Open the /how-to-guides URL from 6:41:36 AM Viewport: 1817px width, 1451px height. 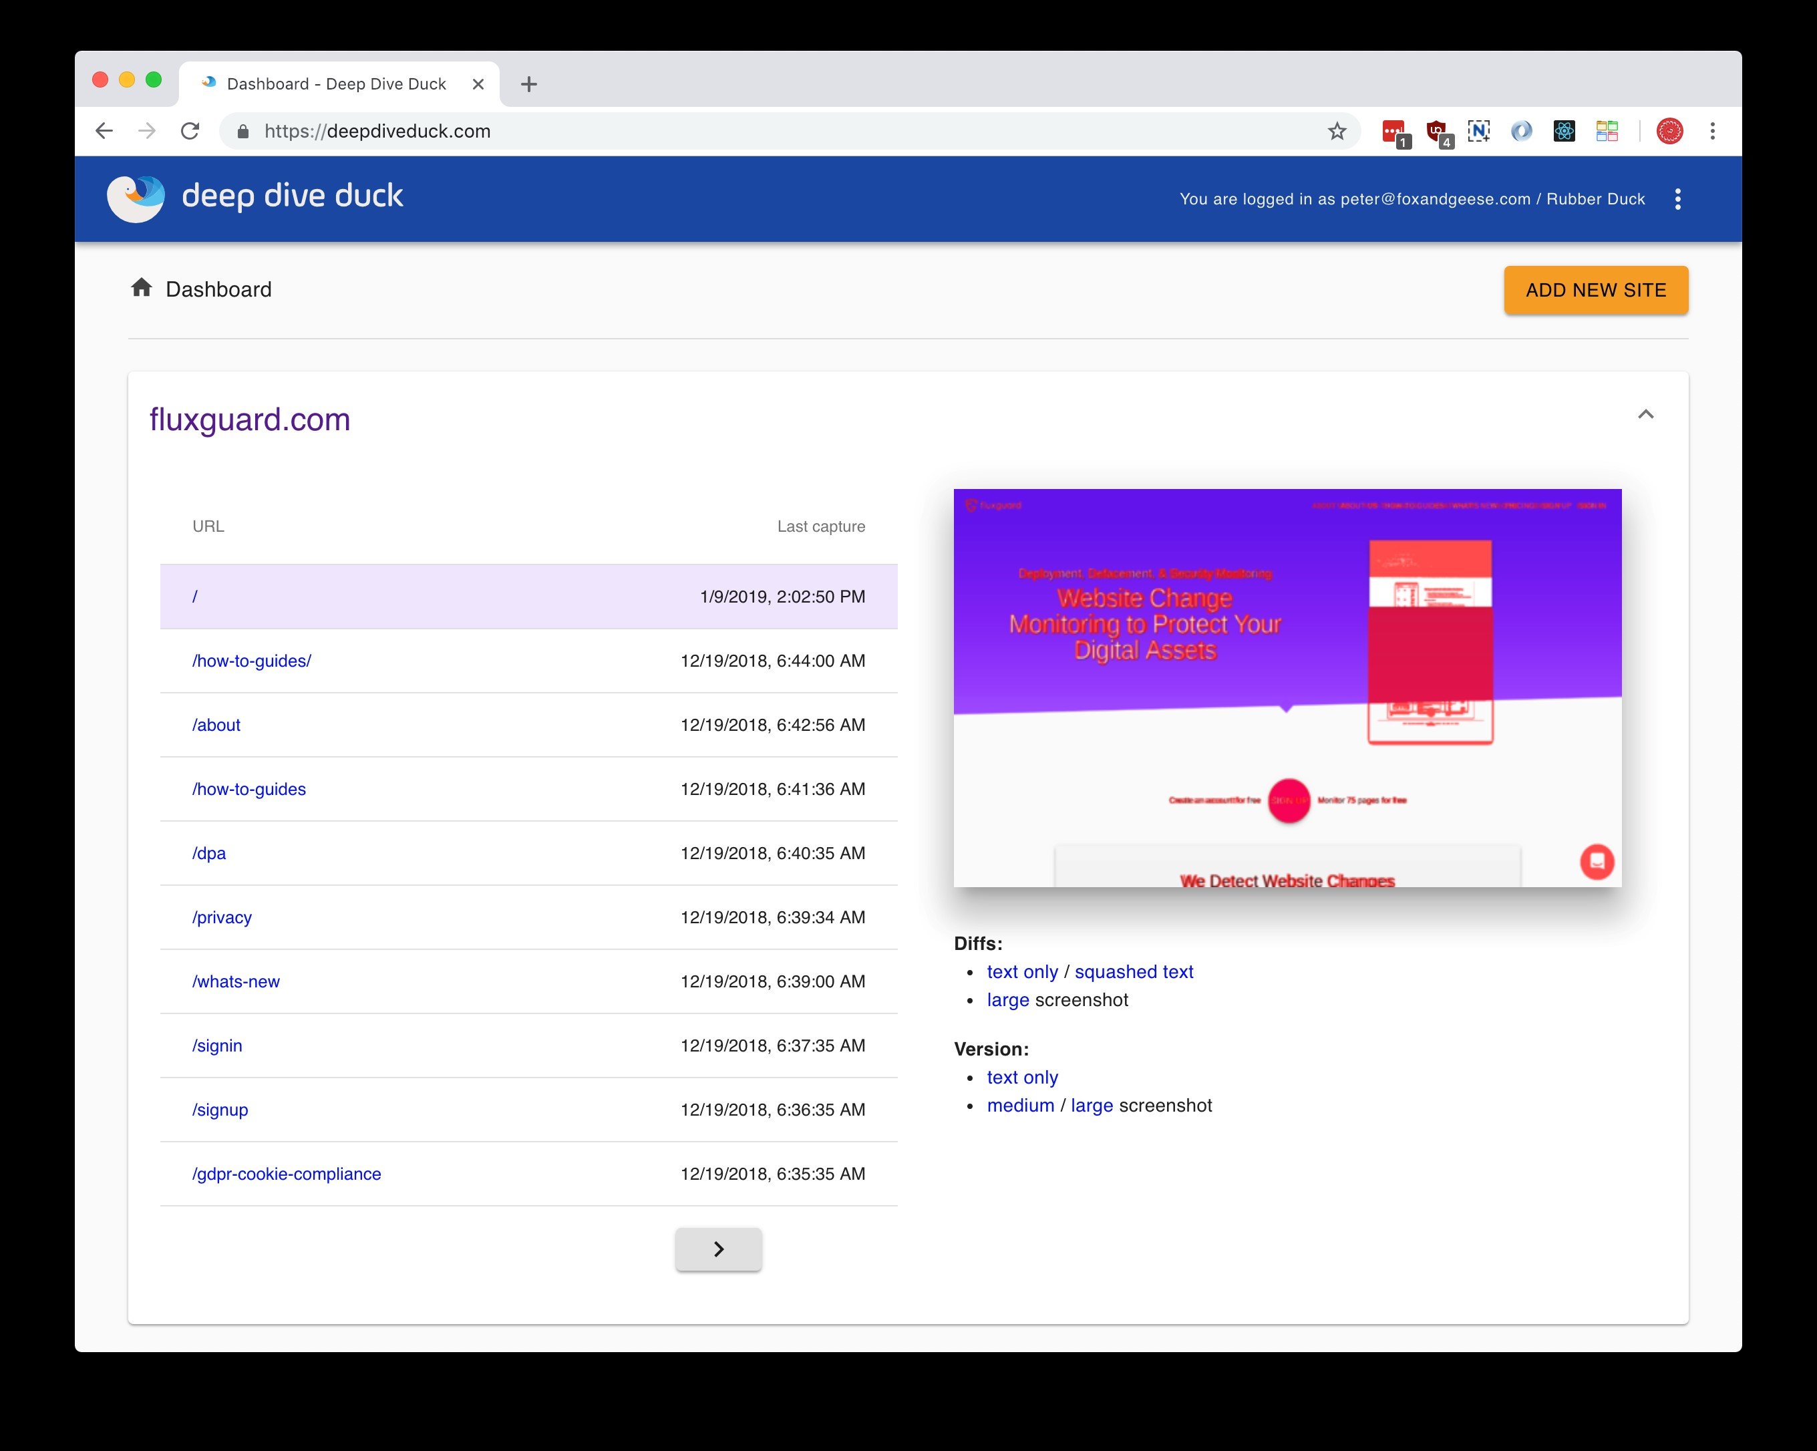249,789
